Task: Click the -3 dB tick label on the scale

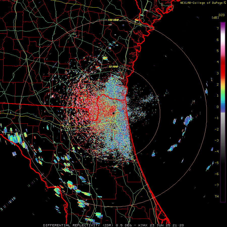Action: pyautogui.click(x=217, y=140)
